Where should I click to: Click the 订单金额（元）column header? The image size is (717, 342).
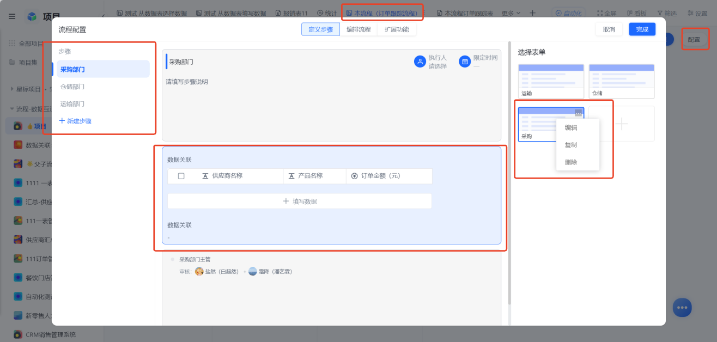[389, 176]
